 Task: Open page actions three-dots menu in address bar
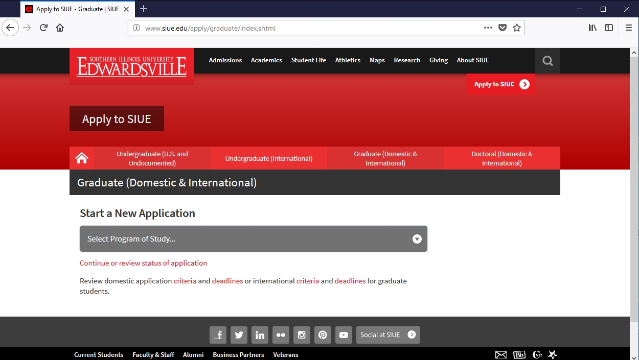488,28
